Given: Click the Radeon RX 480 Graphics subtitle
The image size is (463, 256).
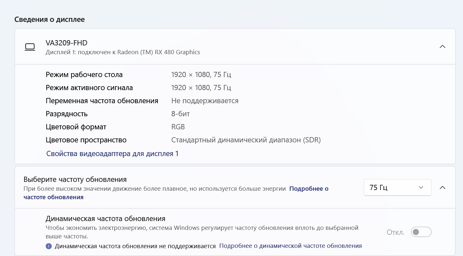Looking at the screenshot, I should 123,52.
